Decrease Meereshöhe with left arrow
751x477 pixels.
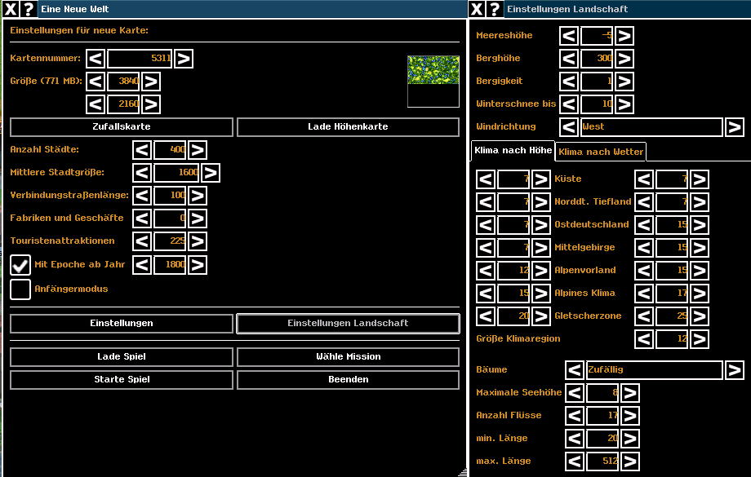pyautogui.click(x=569, y=36)
